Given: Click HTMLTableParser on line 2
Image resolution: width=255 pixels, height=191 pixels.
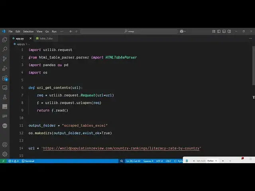Looking at the screenshot, I should click(x=121, y=57).
